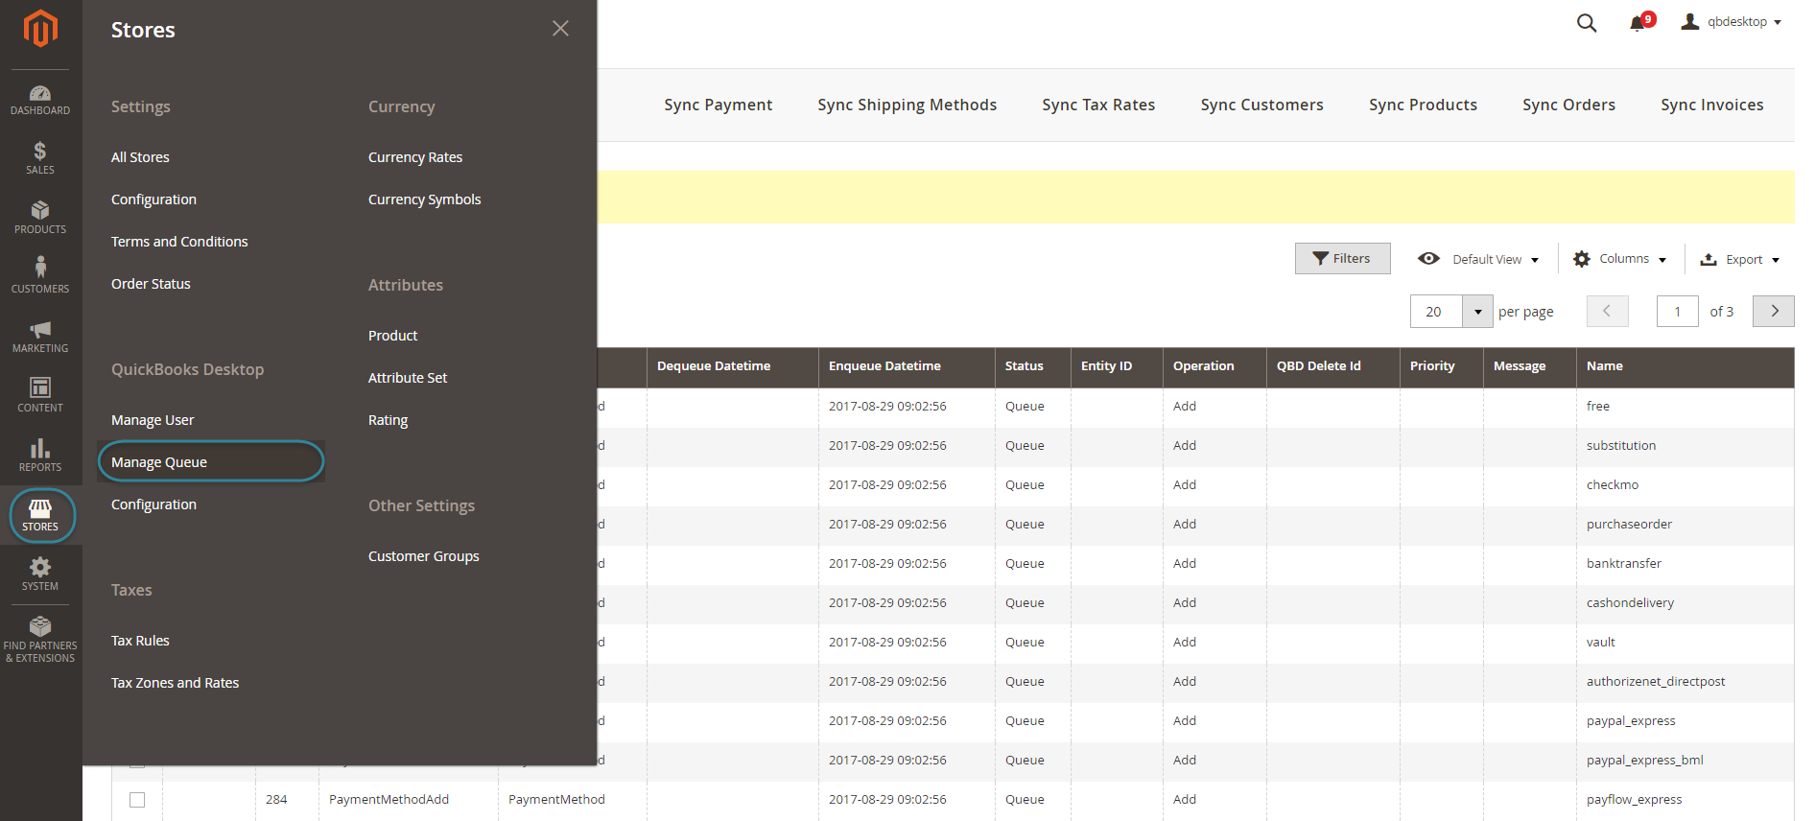Open the Export dropdown
Screen dimensions: 1815x821
[x=1740, y=259]
